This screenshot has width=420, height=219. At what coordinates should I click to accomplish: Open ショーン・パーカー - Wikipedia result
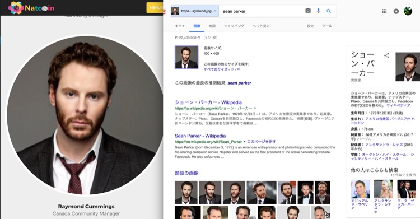(208, 102)
